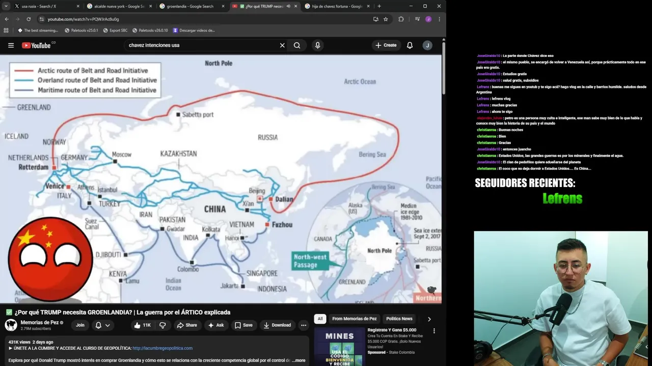652x366 pixels.
Task: Dislike the video with thumbs down
Action: click(x=162, y=325)
